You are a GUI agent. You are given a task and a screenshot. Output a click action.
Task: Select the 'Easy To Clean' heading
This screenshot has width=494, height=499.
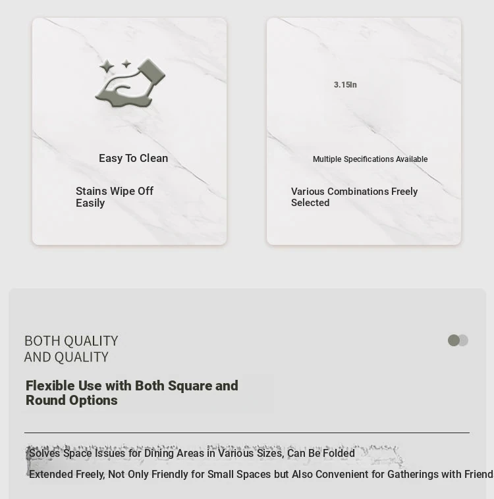tap(133, 158)
